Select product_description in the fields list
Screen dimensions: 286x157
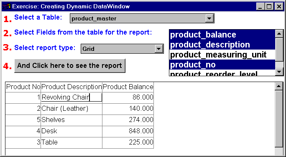pyautogui.click(x=222, y=45)
